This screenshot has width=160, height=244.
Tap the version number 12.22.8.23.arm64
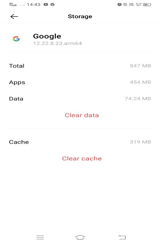57,43
